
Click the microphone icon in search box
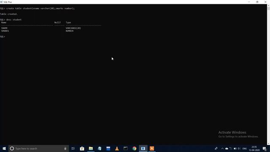pyautogui.click(x=65, y=148)
